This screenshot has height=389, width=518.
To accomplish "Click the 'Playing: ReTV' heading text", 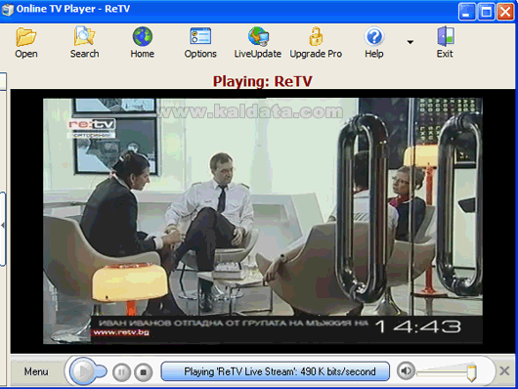I will [263, 81].
